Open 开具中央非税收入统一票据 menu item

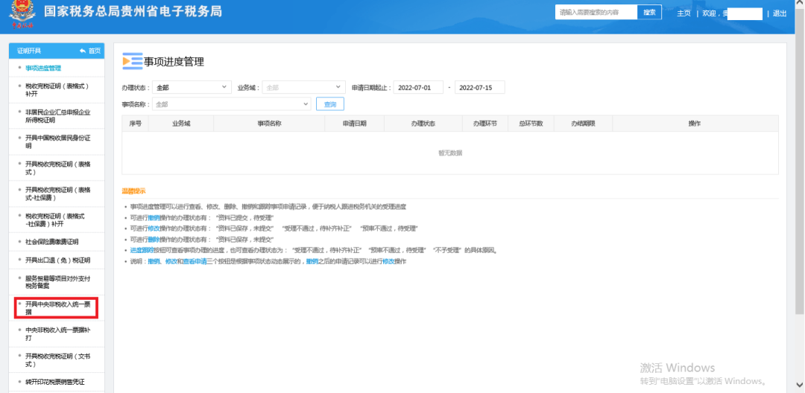point(57,307)
